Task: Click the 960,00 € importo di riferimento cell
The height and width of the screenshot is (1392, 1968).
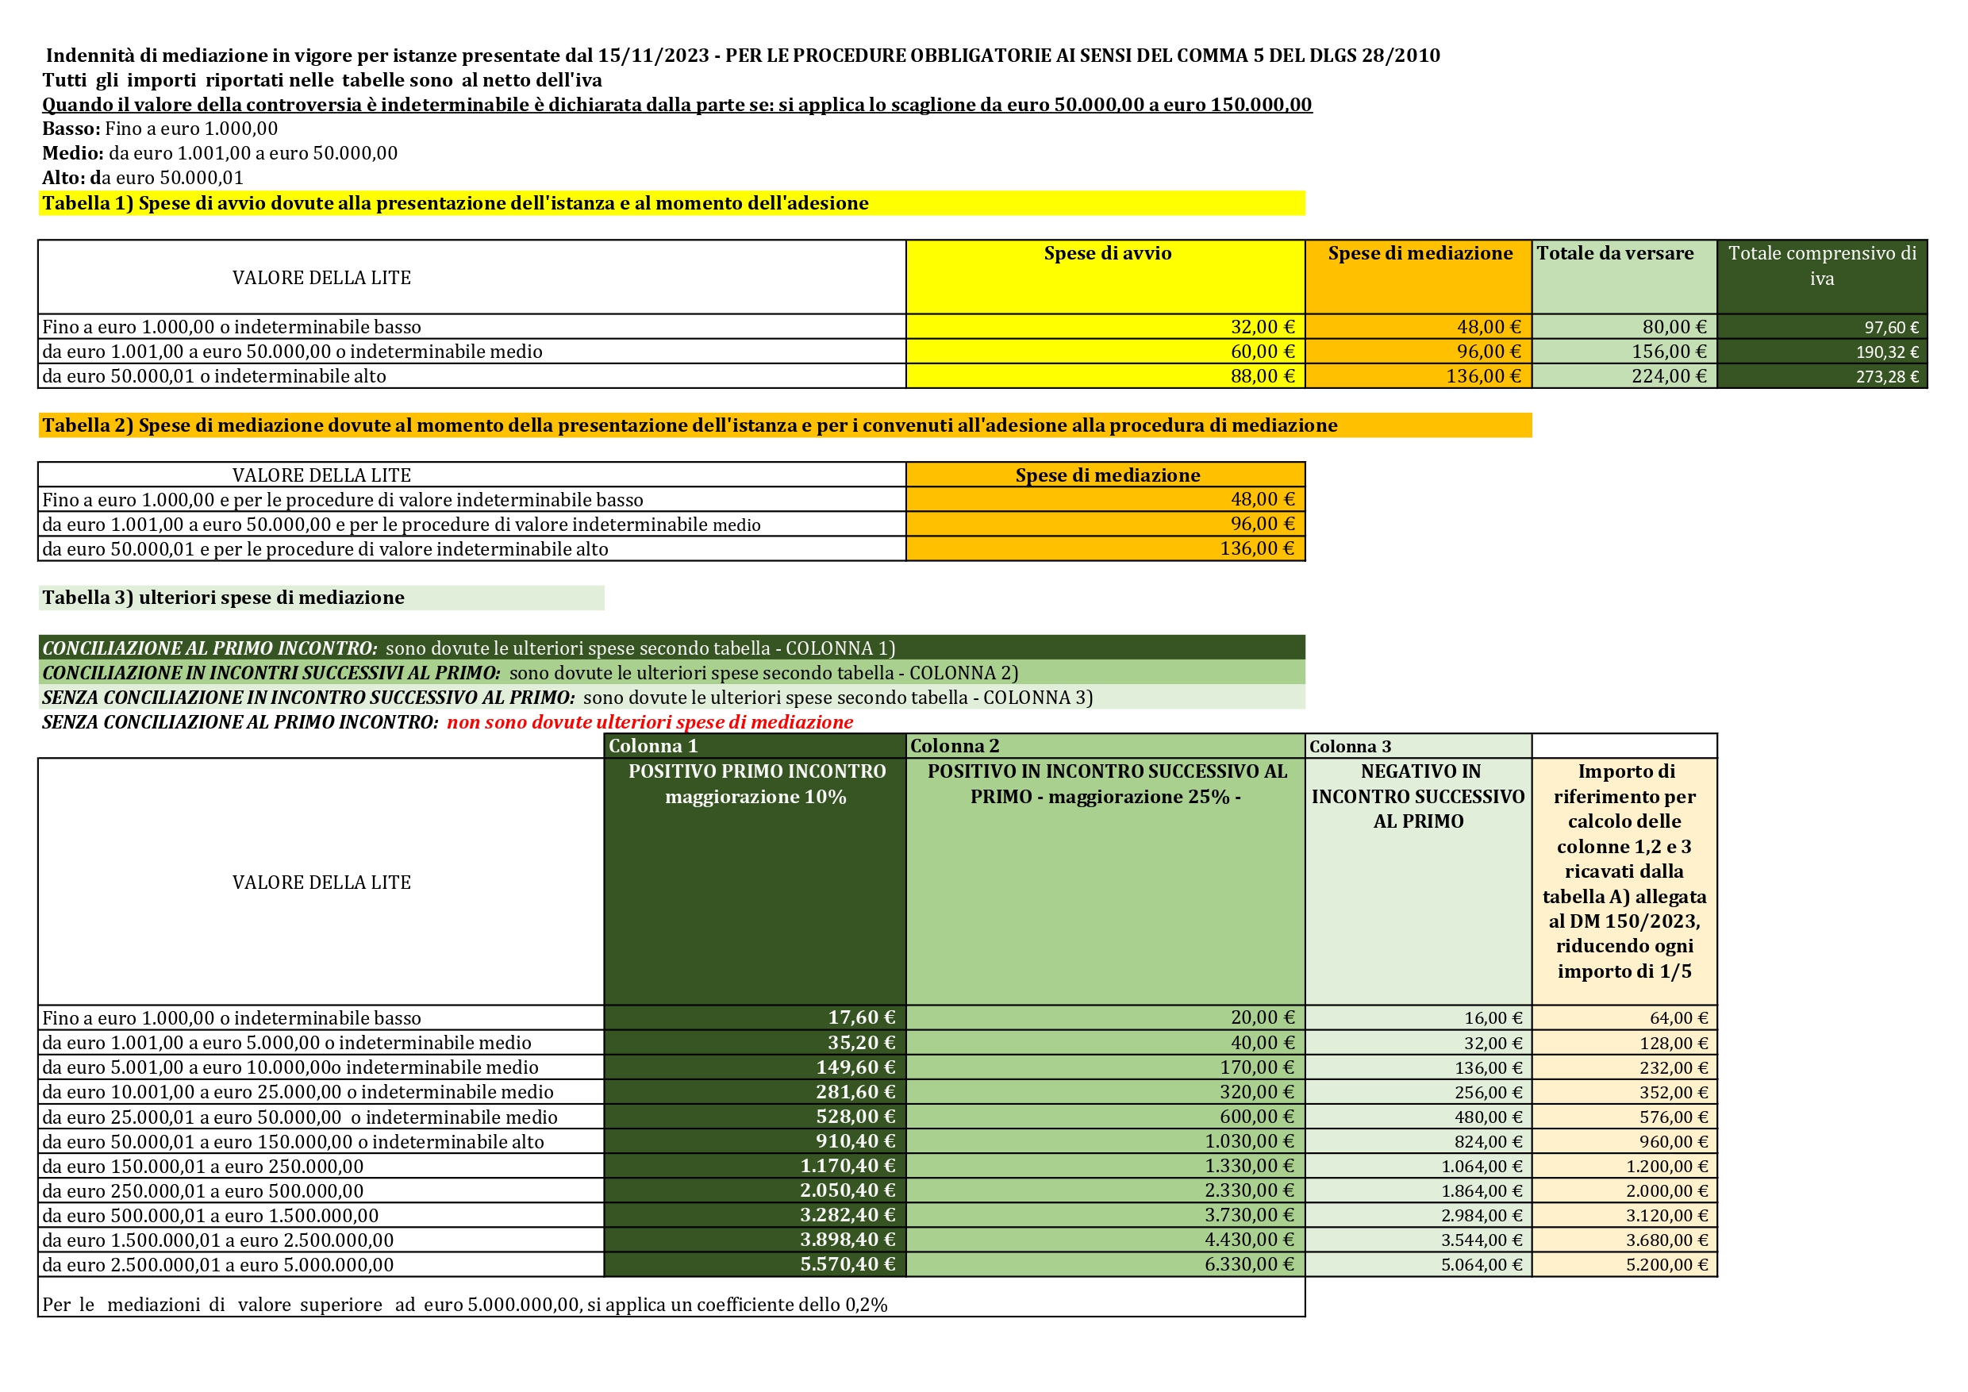Action: (x=1624, y=1142)
